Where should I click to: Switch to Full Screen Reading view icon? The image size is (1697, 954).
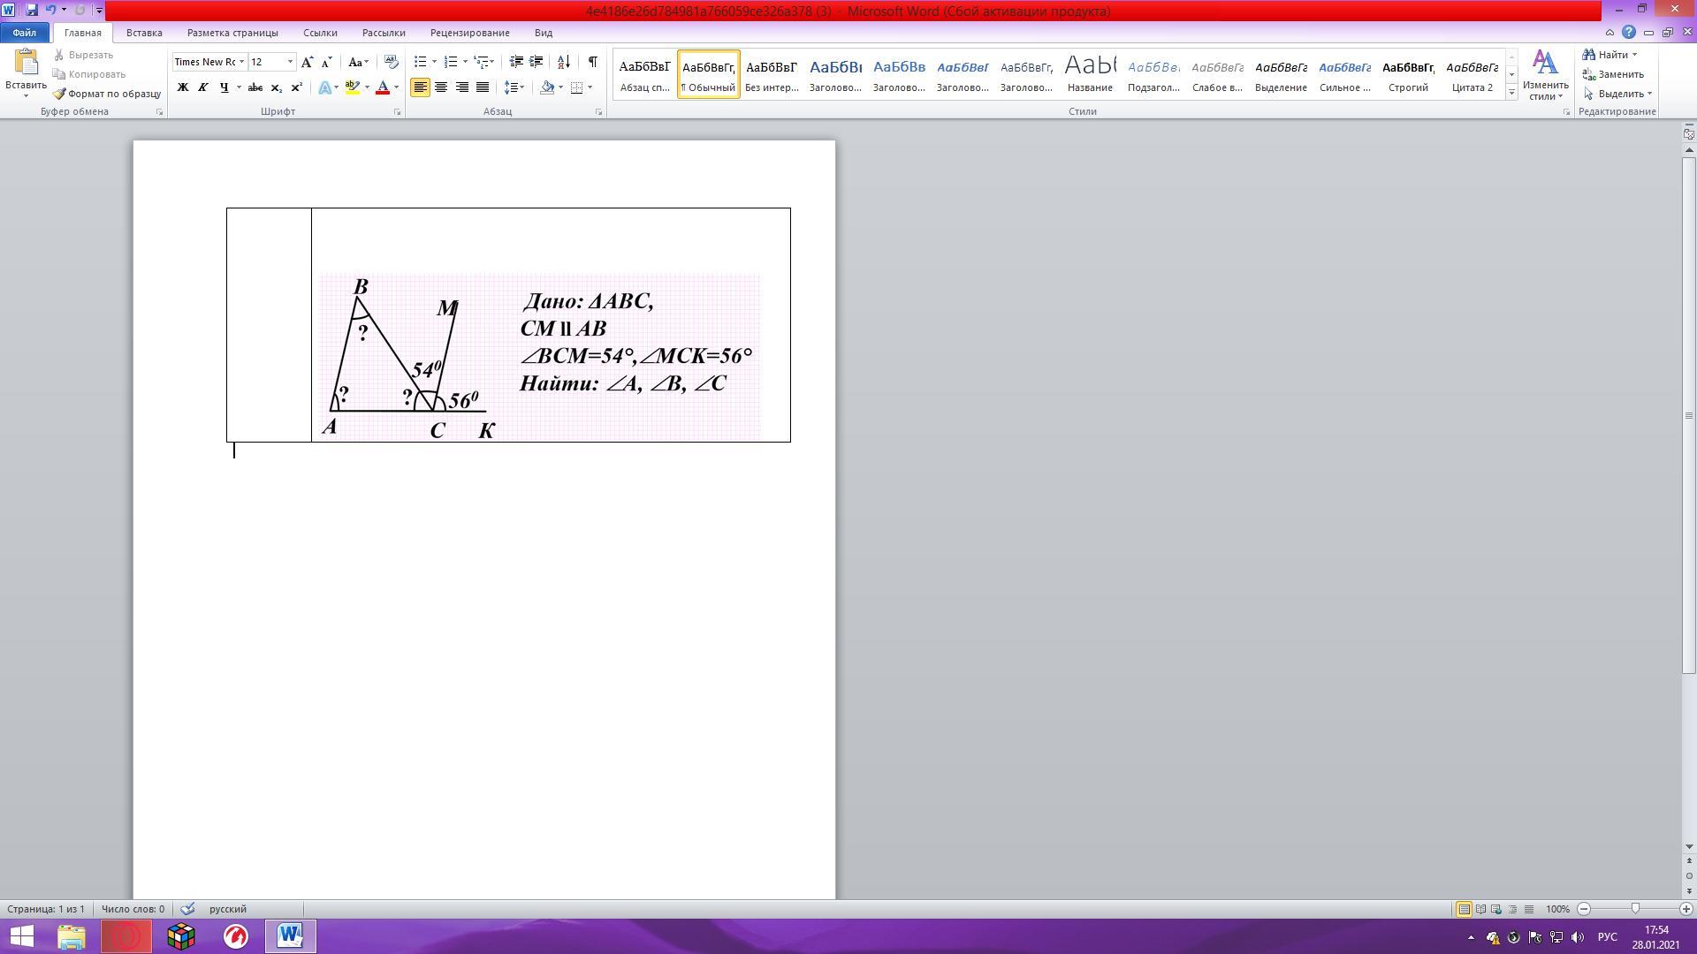[x=1480, y=909]
